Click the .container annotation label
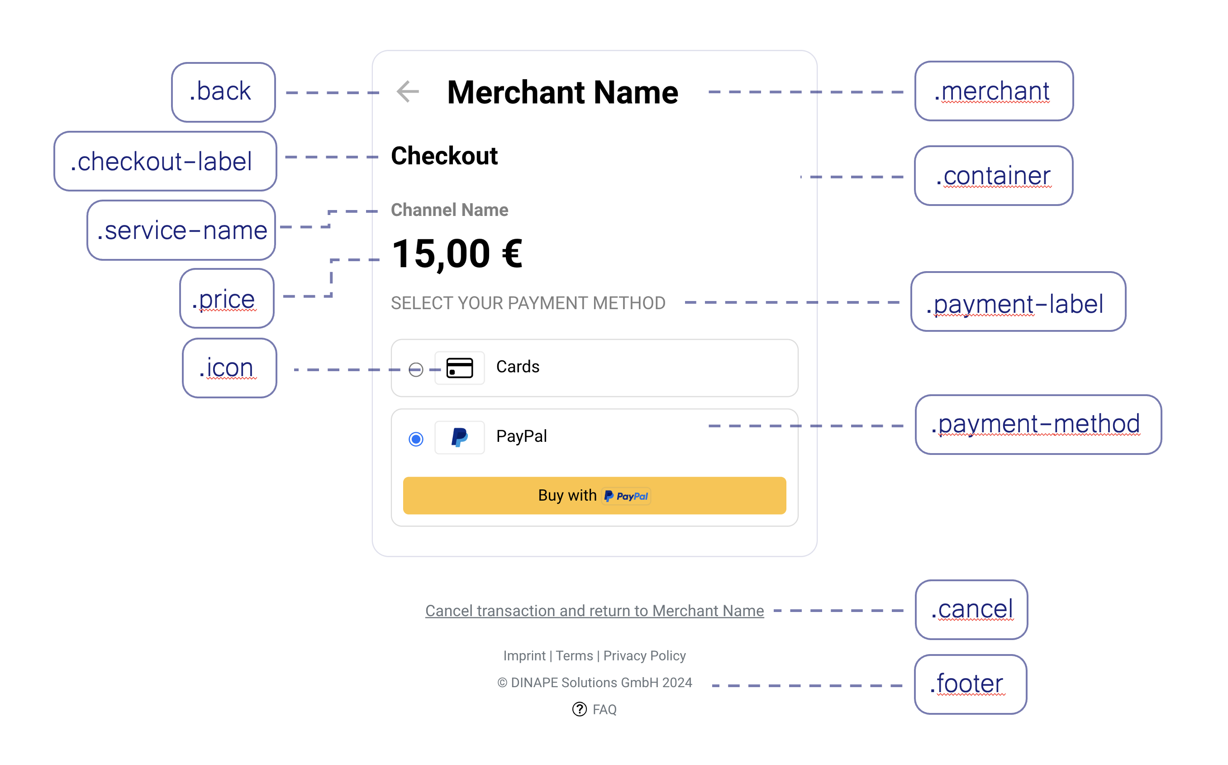Image resolution: width=1228 pixels, height=765 pixels. pos(993,176)
